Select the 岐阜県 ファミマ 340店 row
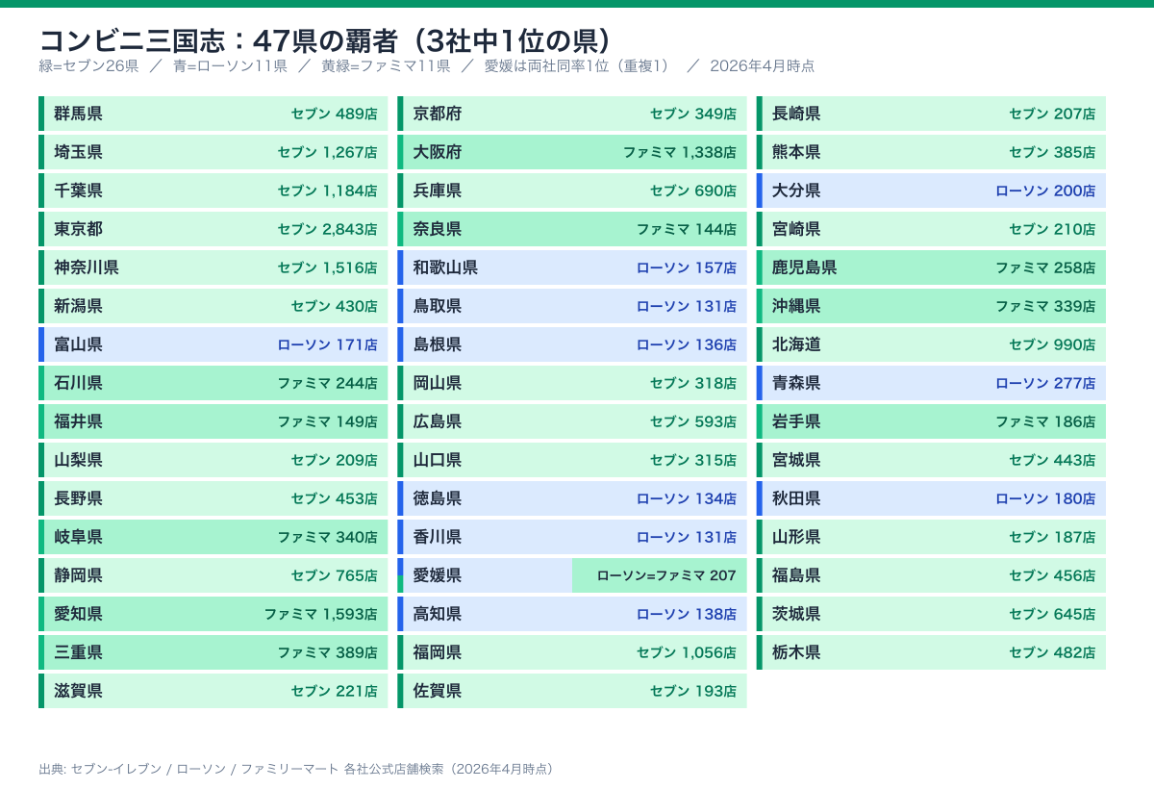1154x789 pixels. (213, 537)
